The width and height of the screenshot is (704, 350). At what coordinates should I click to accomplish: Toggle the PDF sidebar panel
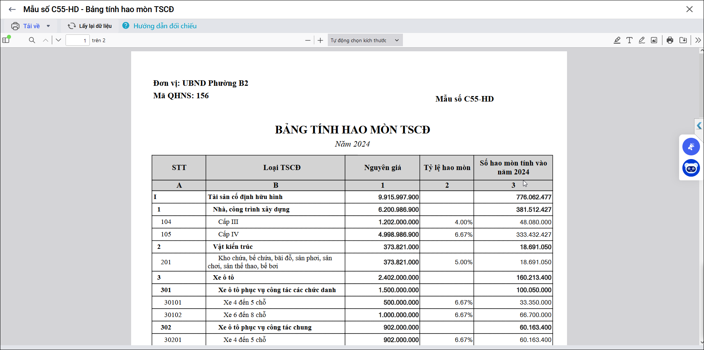(6, 40)
